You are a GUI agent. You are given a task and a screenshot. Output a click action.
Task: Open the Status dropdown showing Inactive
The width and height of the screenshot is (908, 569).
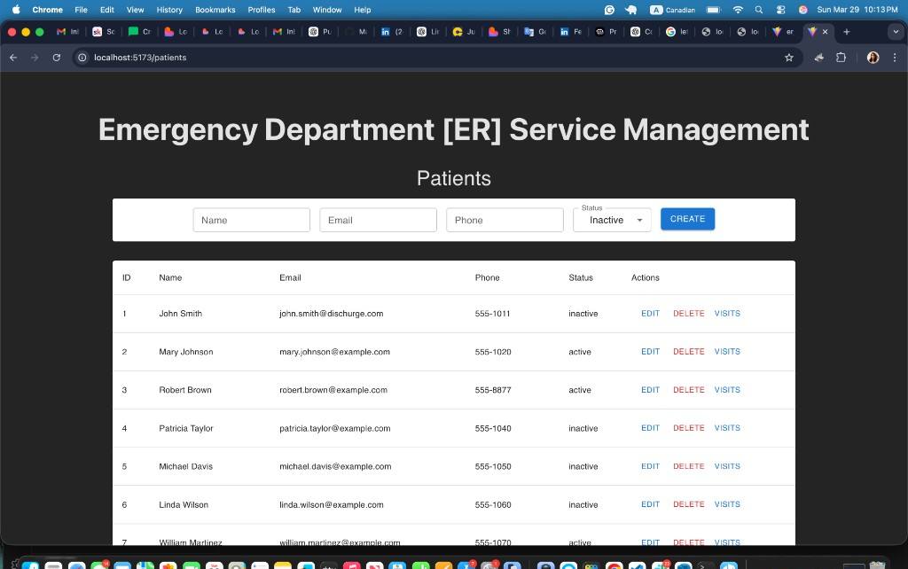tap(612, 220)
